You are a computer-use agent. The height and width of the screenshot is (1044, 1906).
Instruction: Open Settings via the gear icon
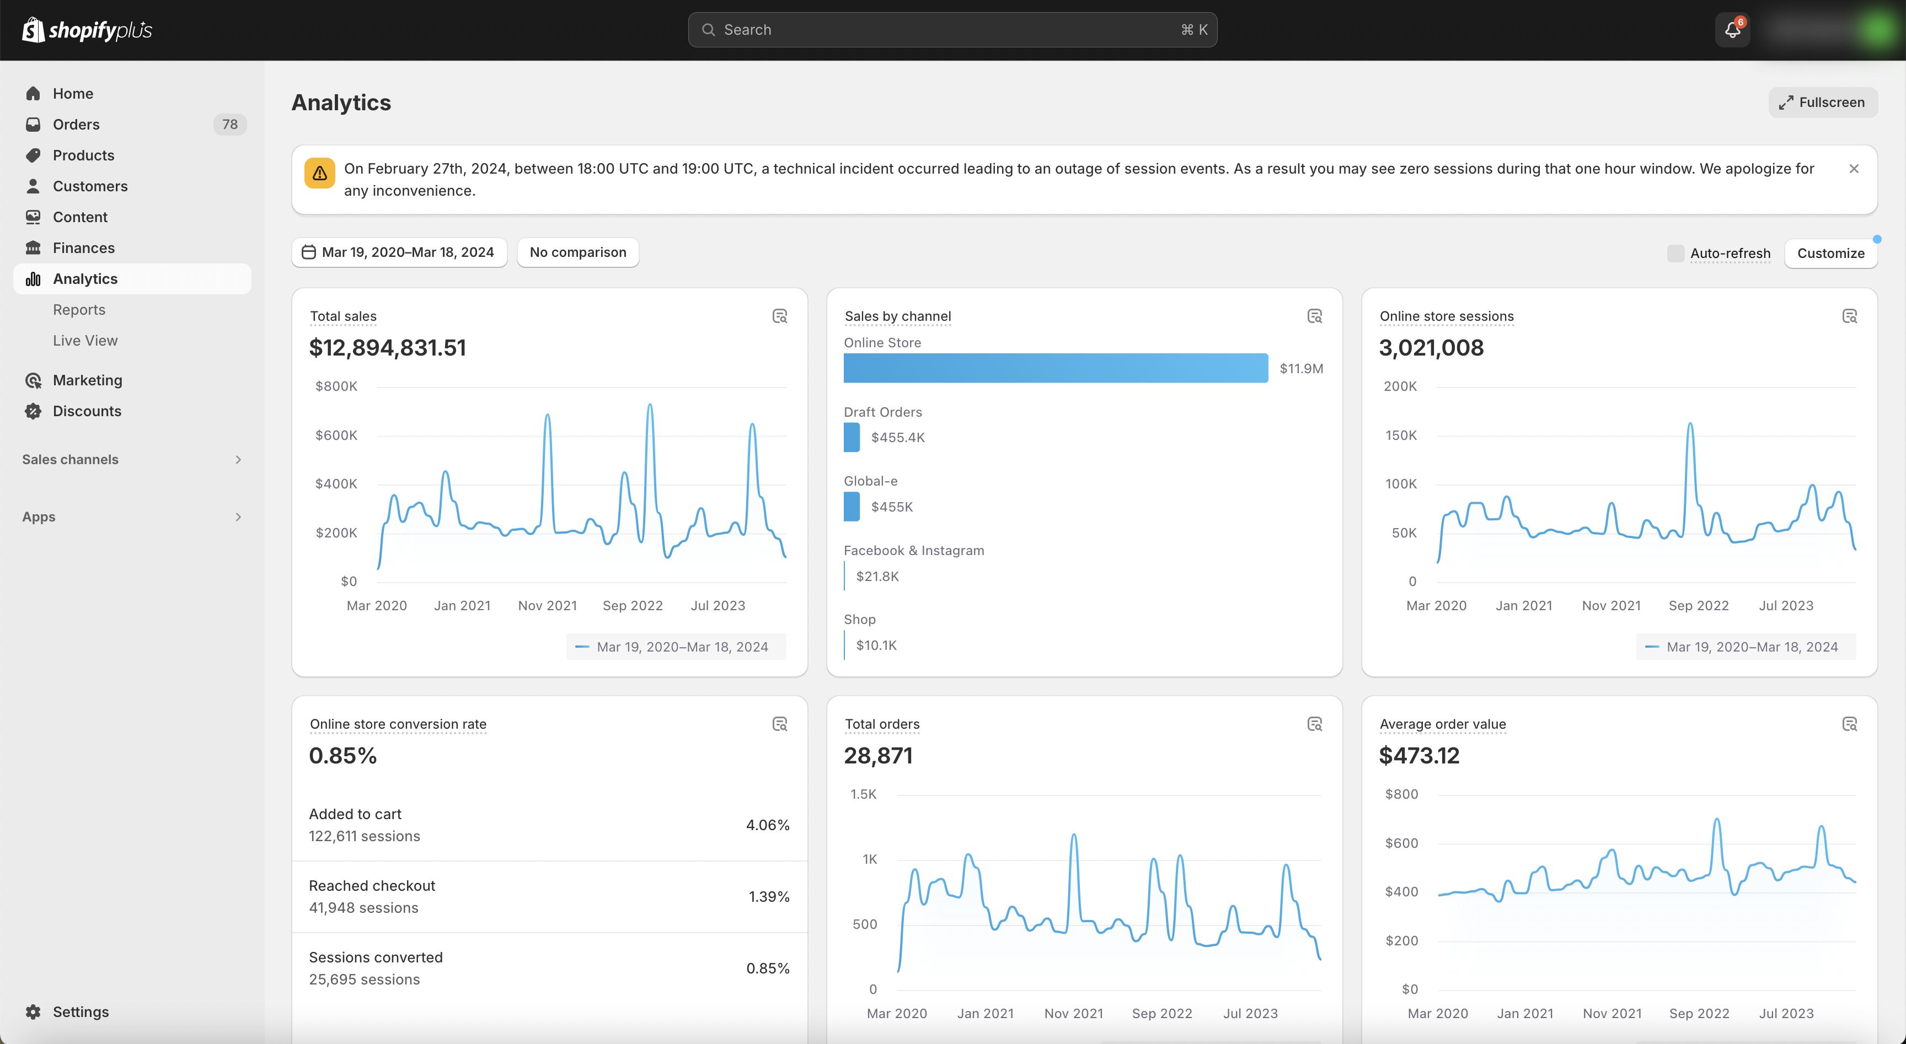click(x=33, y=1011)
